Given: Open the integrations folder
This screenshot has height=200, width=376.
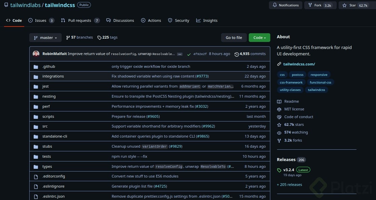Looking at the screenshot, I should 53,76.
